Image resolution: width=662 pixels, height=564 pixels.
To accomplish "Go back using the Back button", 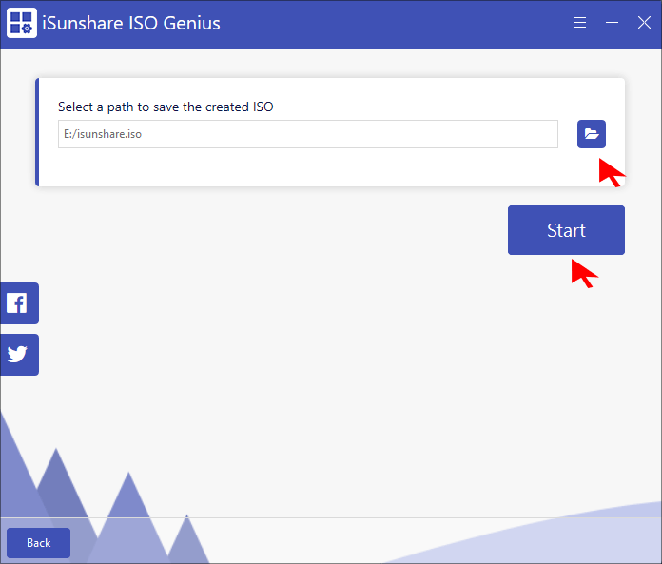I will [x=38, y=542].
